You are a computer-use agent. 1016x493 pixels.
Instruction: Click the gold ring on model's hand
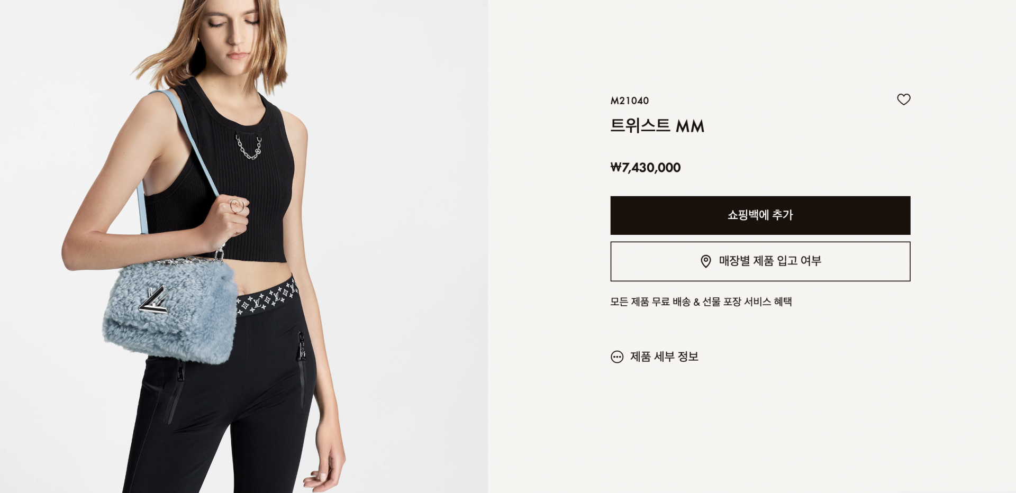236,206
